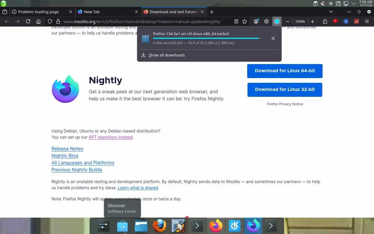Image resolution: width=374 pixels, height=234 pixels.
Task: Close the Download and test future tab
Action: click(202, 12)
